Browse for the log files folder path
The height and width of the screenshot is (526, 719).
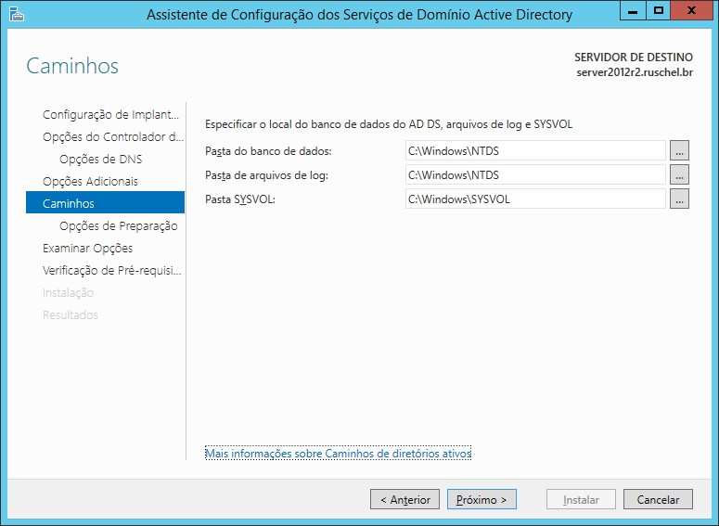679,174
